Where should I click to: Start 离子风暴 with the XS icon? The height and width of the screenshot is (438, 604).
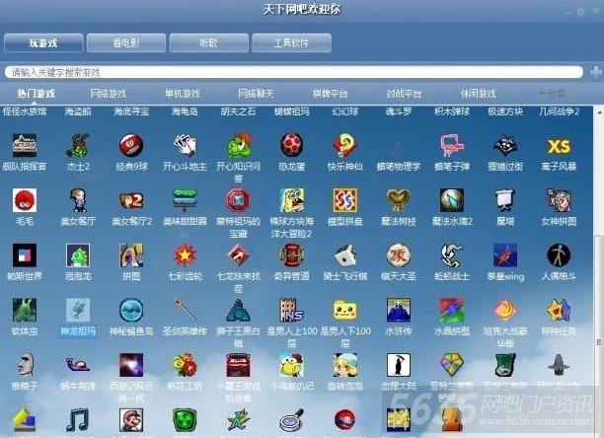coord(559,146)
